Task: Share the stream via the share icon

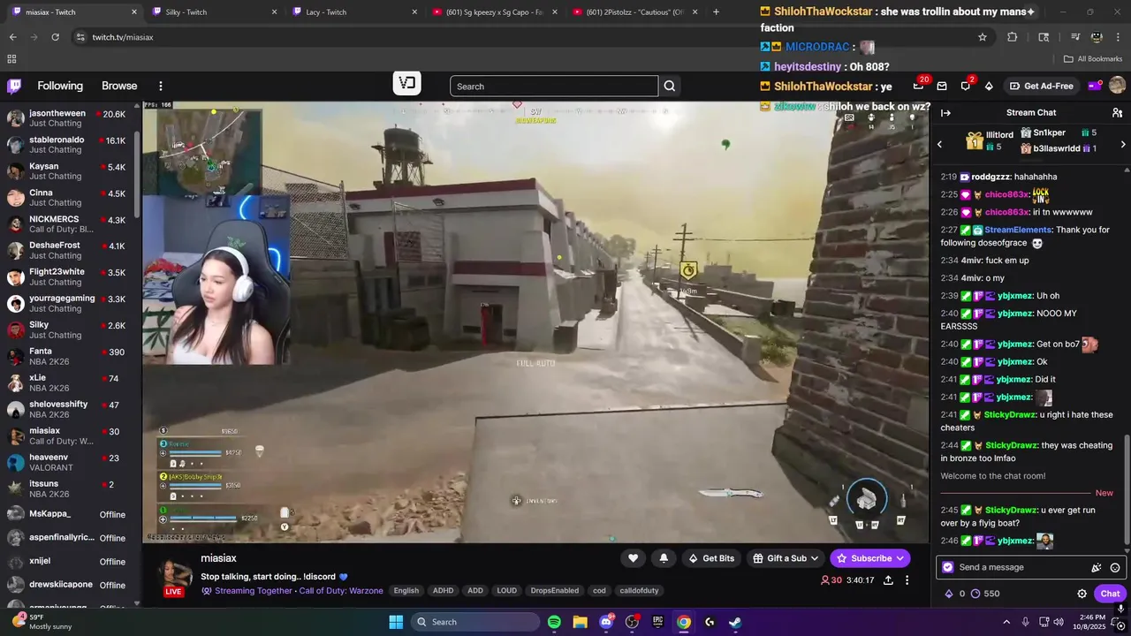Action: click(x=888, y=580)
